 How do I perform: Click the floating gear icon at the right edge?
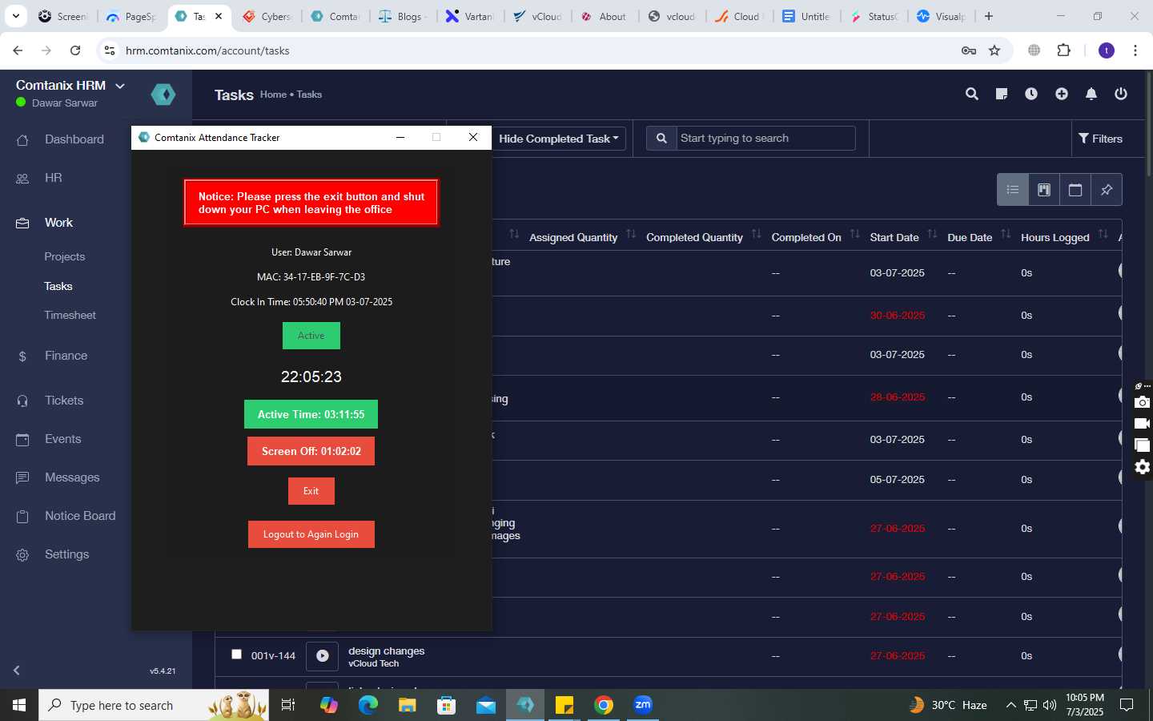(1143, 467)
